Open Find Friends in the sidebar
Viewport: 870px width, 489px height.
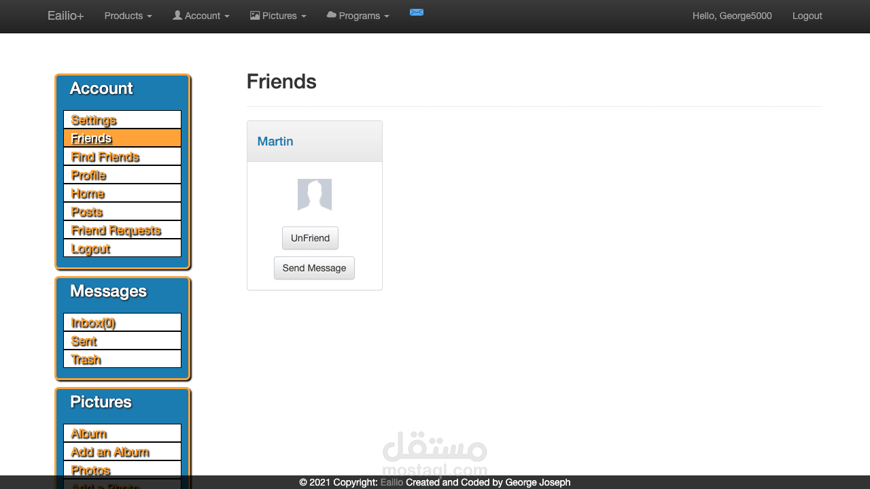(122, 156)
